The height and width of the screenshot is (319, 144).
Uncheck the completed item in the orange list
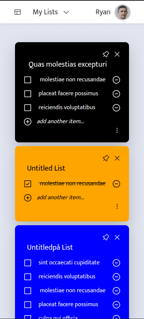pyautogui.click(x=27, y=184)
